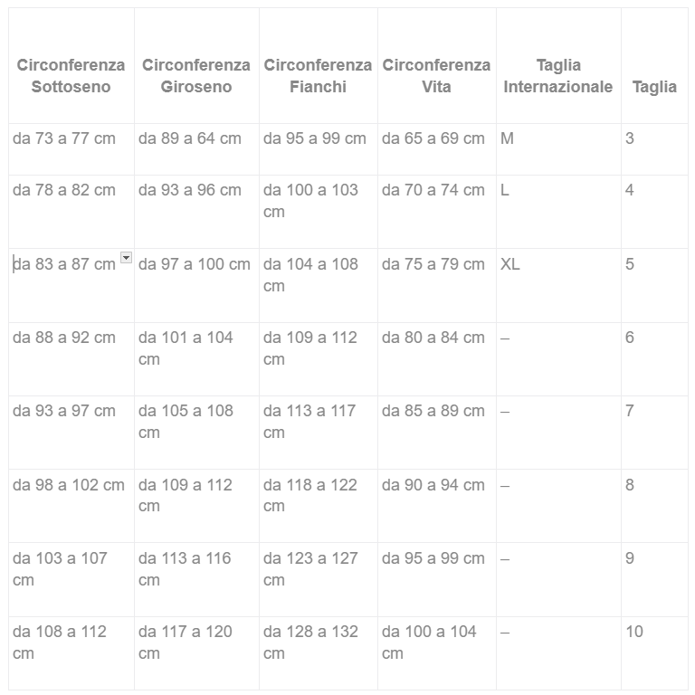Image resolution: width=695 pixels, height=695 pixels.
Task: Place cursor in 'da 97 a 100 cm' cell
Action: coord(195,264)
